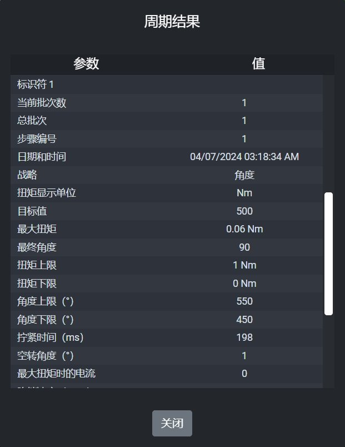Click the 总批次 parameter label
The width and height of the screenshot is (345, 447).
click(32, 121)
